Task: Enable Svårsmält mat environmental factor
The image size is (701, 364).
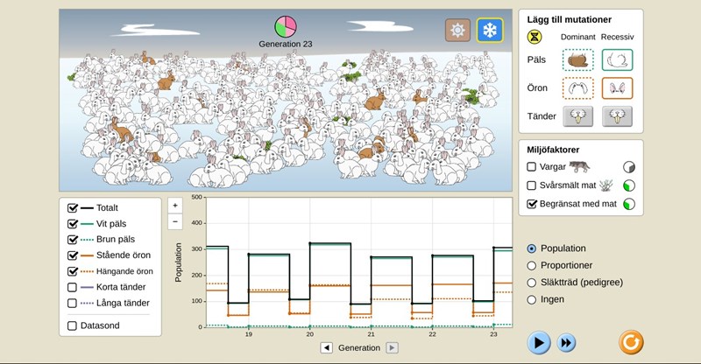Action: [532, 185]
